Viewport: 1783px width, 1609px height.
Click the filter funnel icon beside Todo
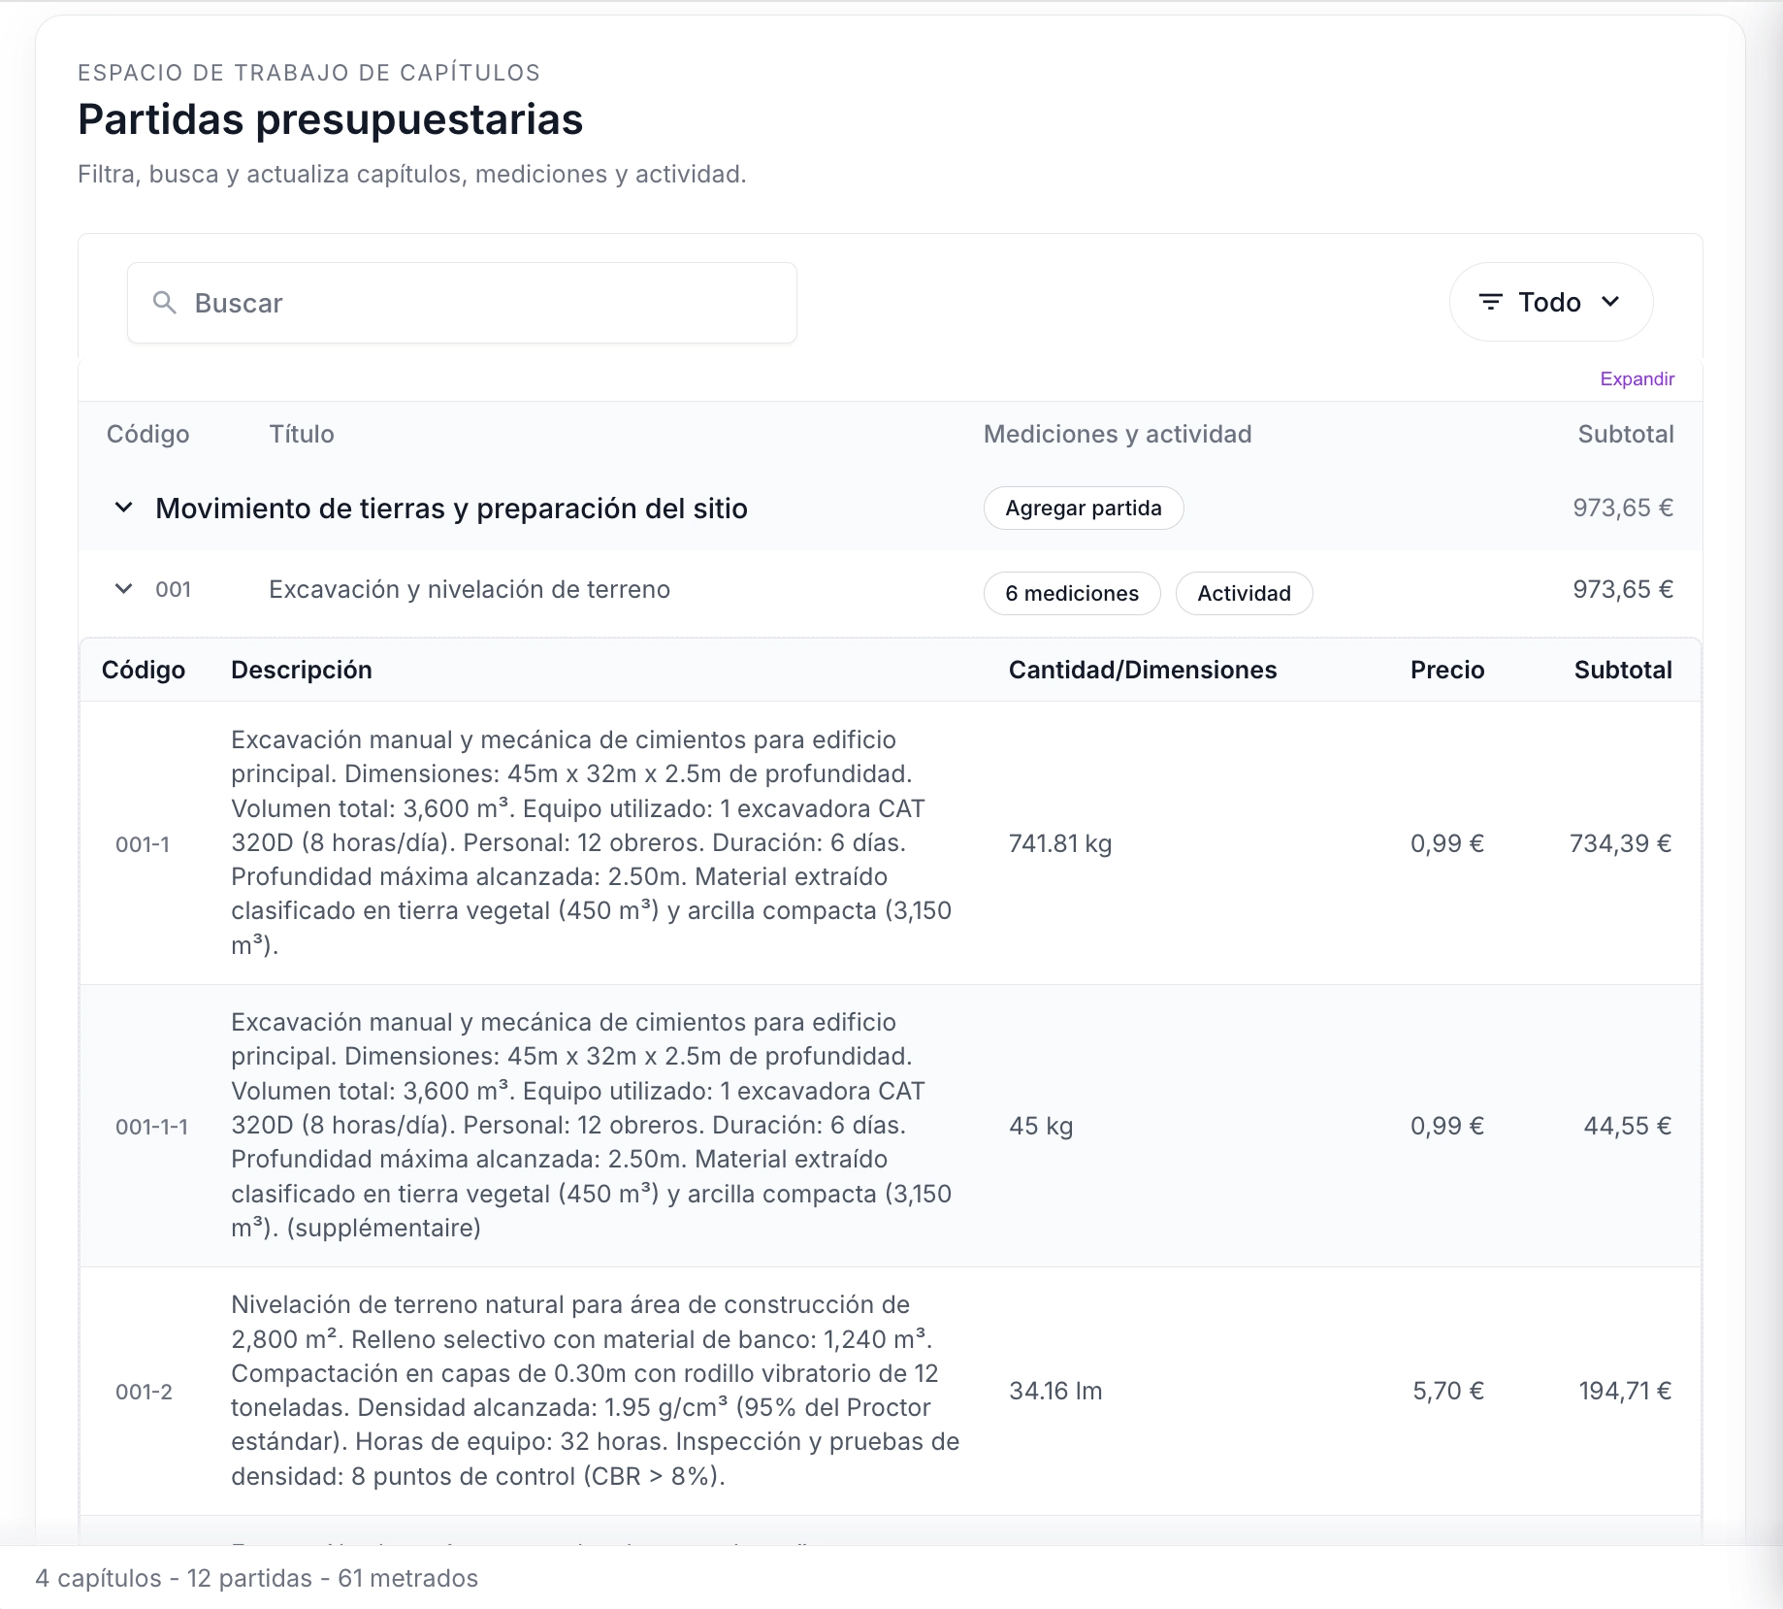[x=1491, y=302]
